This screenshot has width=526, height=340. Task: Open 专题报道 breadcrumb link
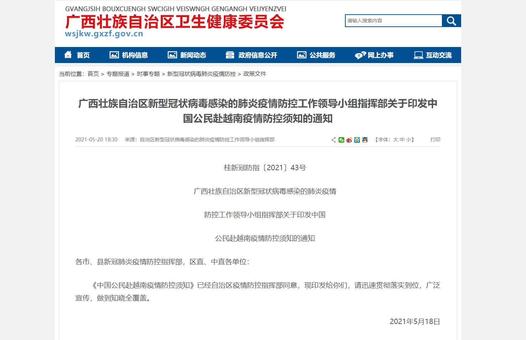click(x=118, y=74)
